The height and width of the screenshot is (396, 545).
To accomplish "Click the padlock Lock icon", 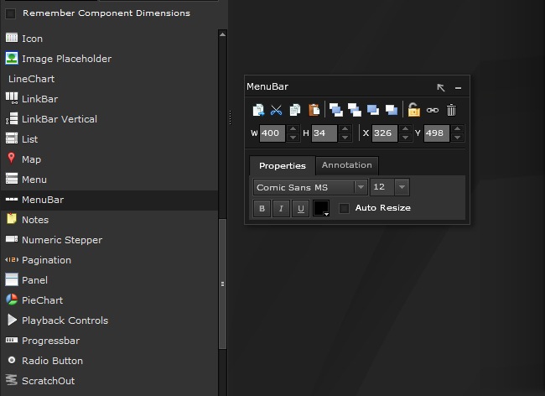I will 413,110.
